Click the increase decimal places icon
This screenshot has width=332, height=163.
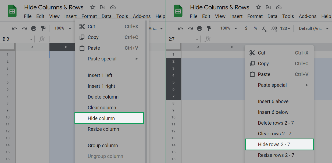click(x=274, y=28)
